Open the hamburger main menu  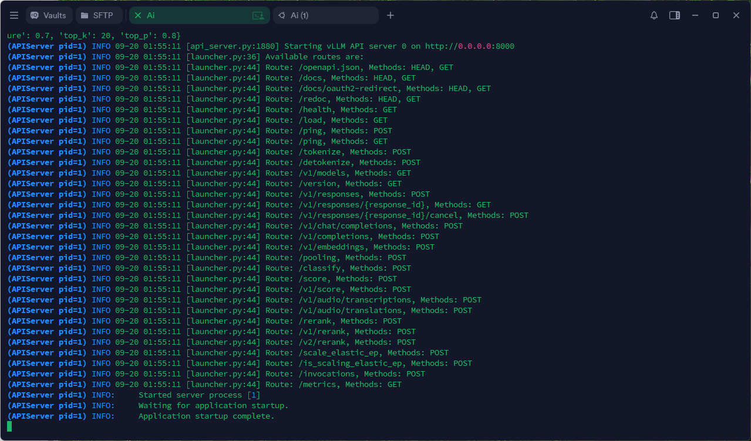point(14,15)
